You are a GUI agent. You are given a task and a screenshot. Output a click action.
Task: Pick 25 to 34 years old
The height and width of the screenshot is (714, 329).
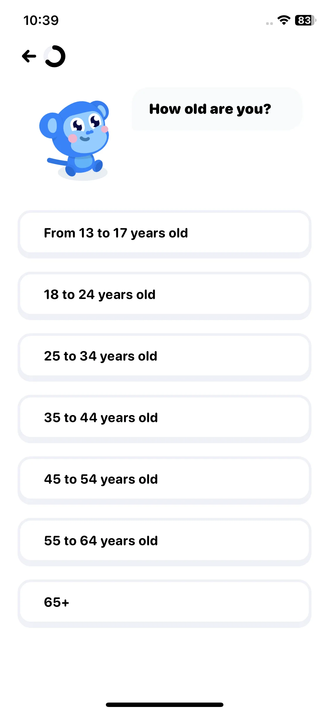[164, 357]
